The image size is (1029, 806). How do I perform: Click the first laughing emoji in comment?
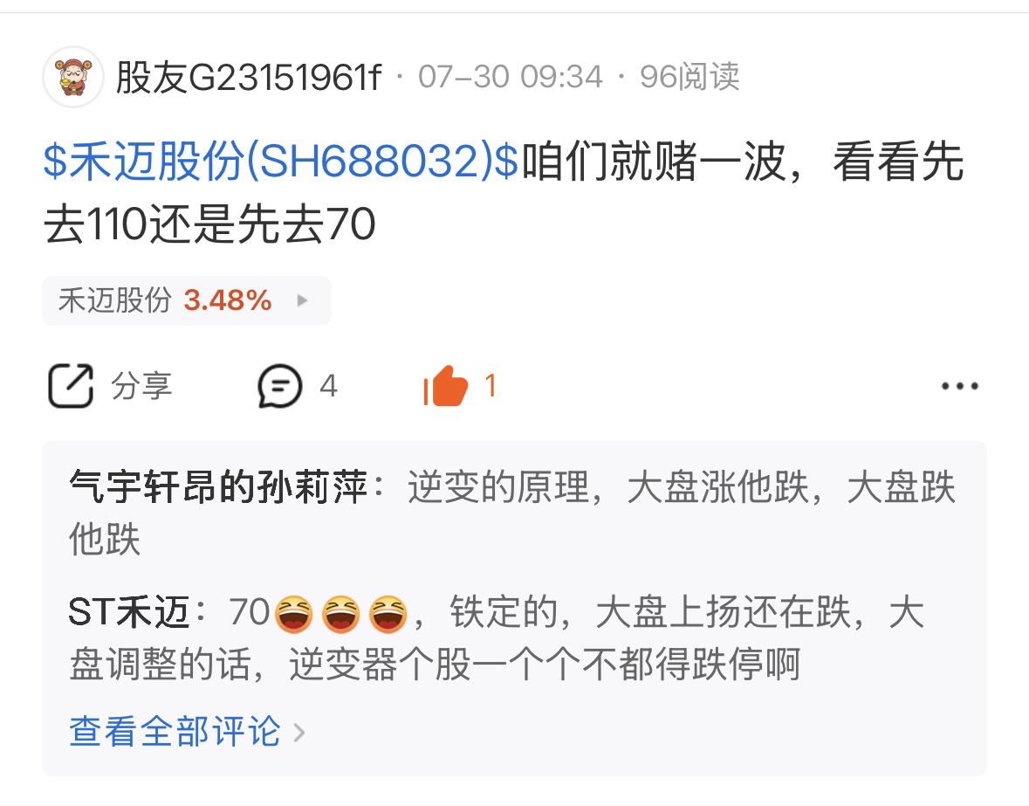pyautogui.click(x=292, y=614)
